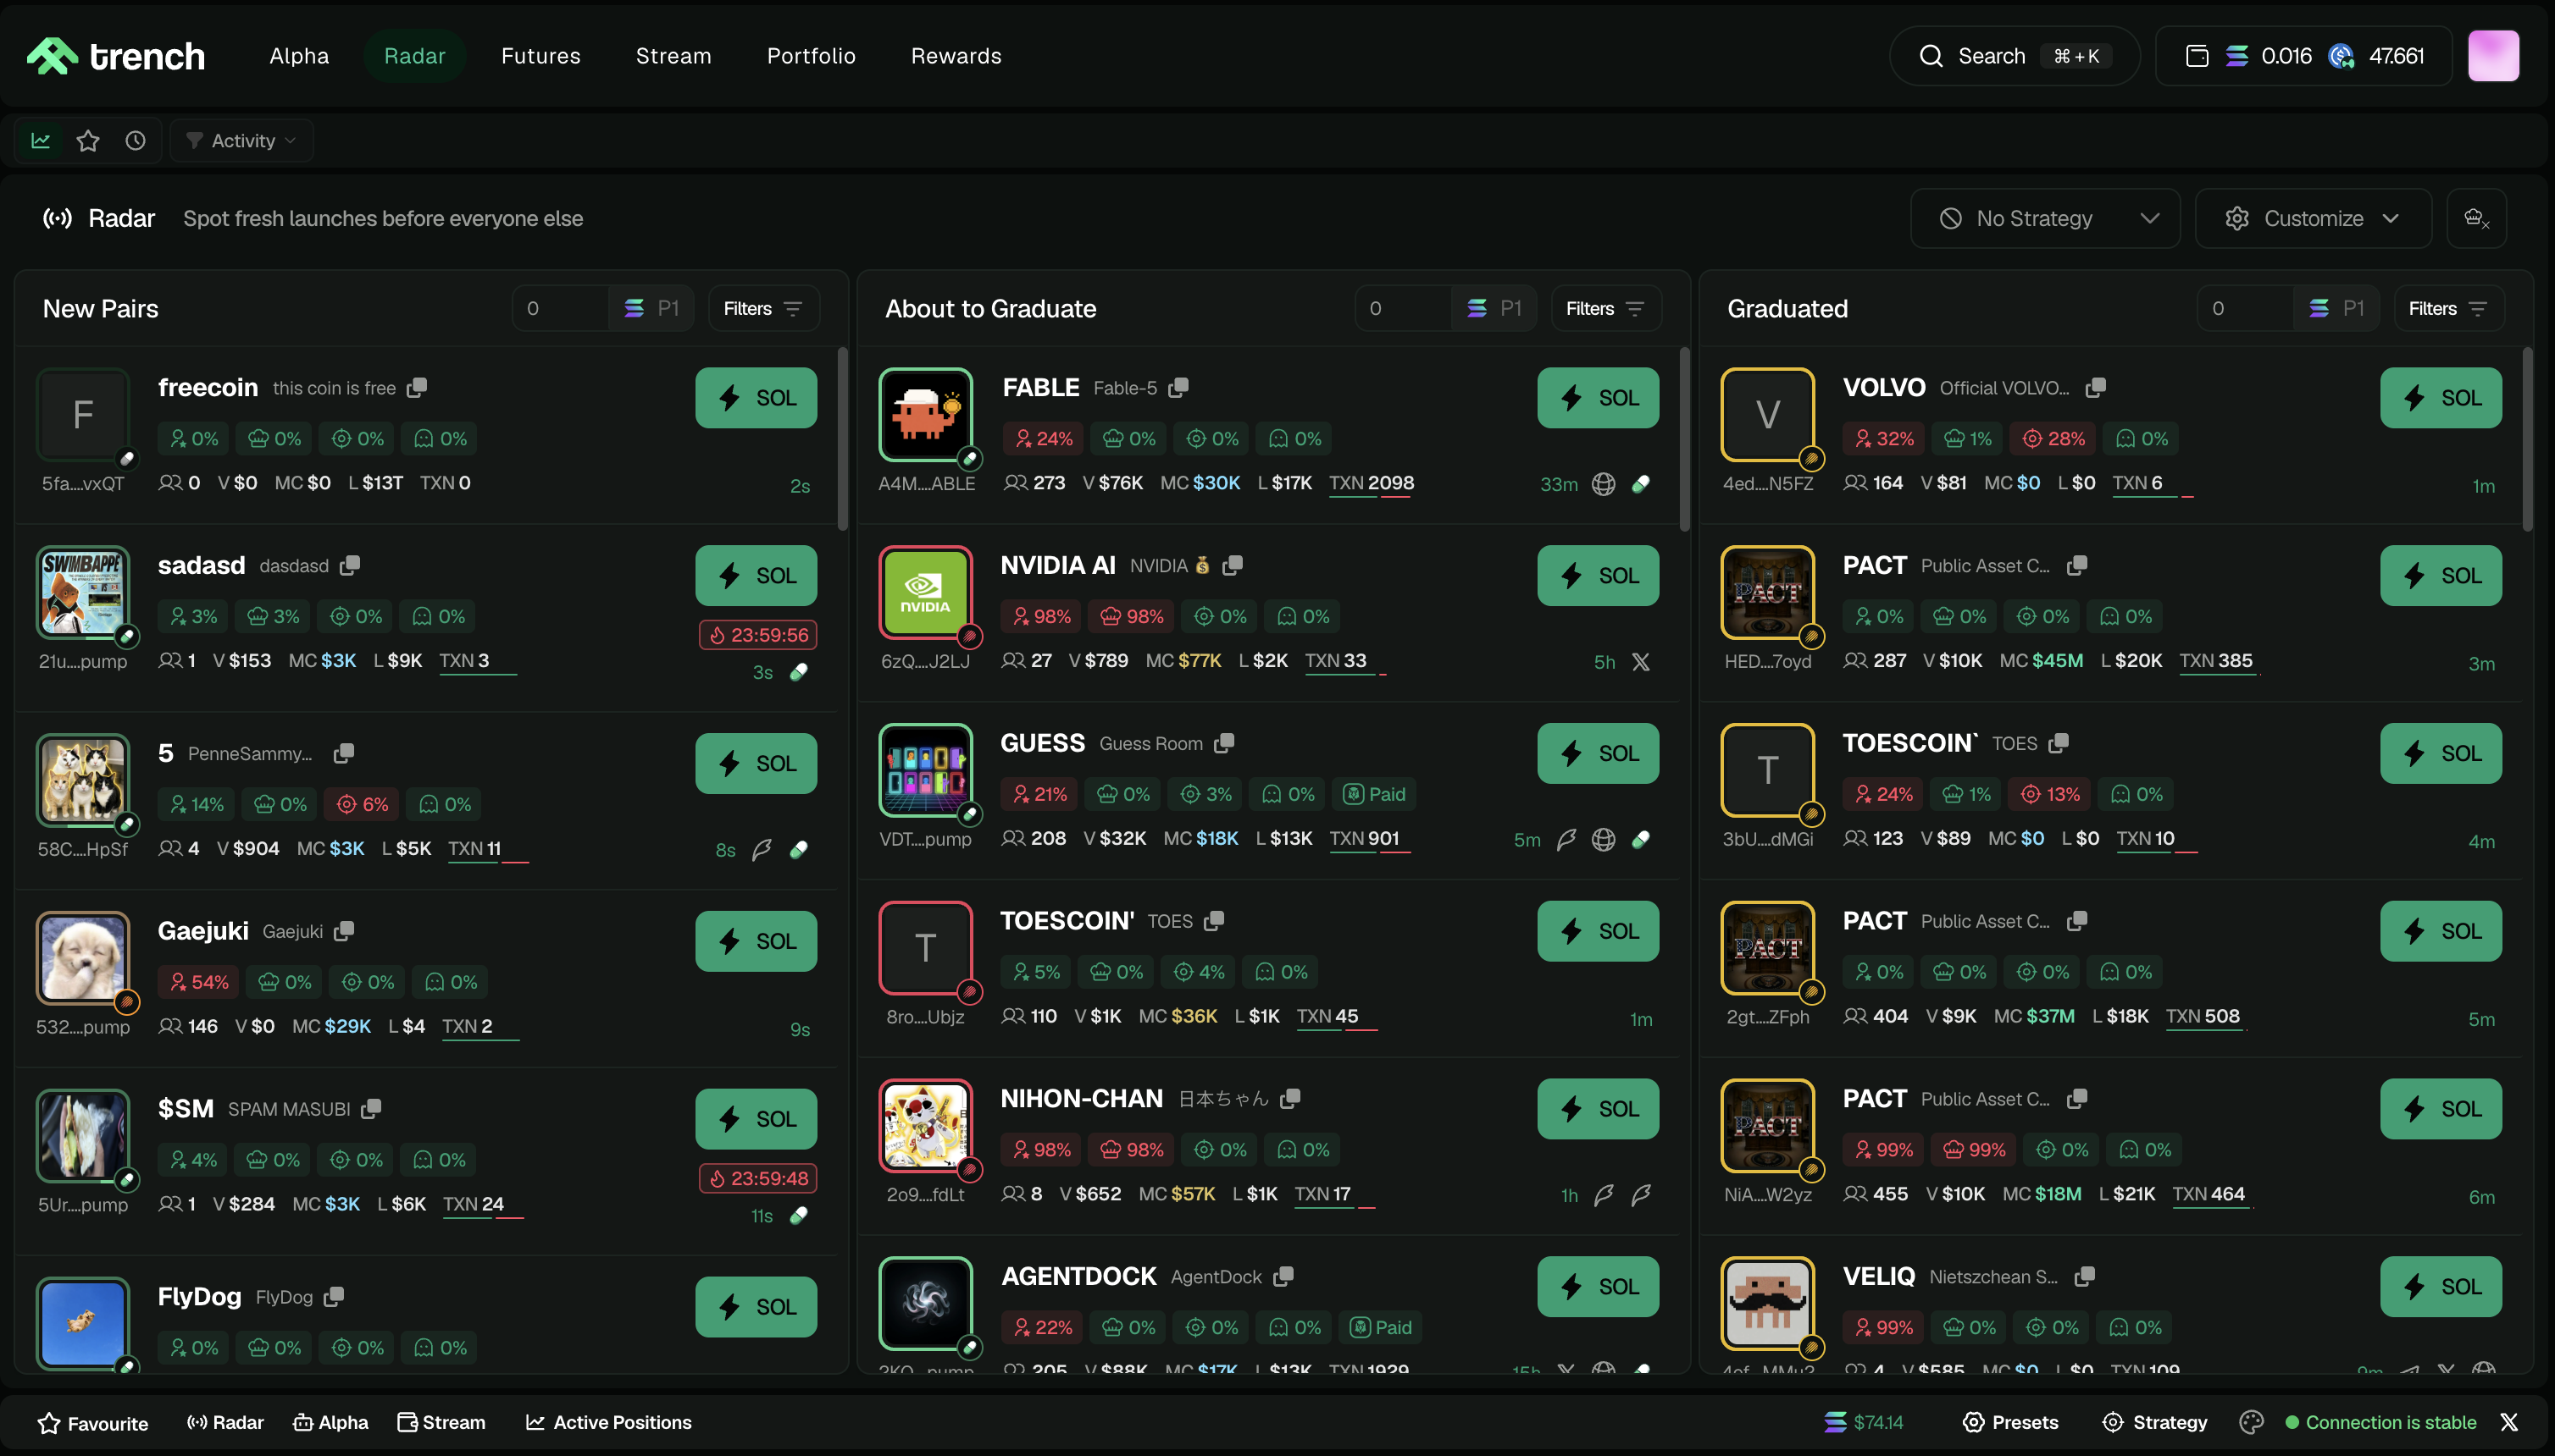
Task: Toggle P1 preset in New Pairs column
Action: 651,308
